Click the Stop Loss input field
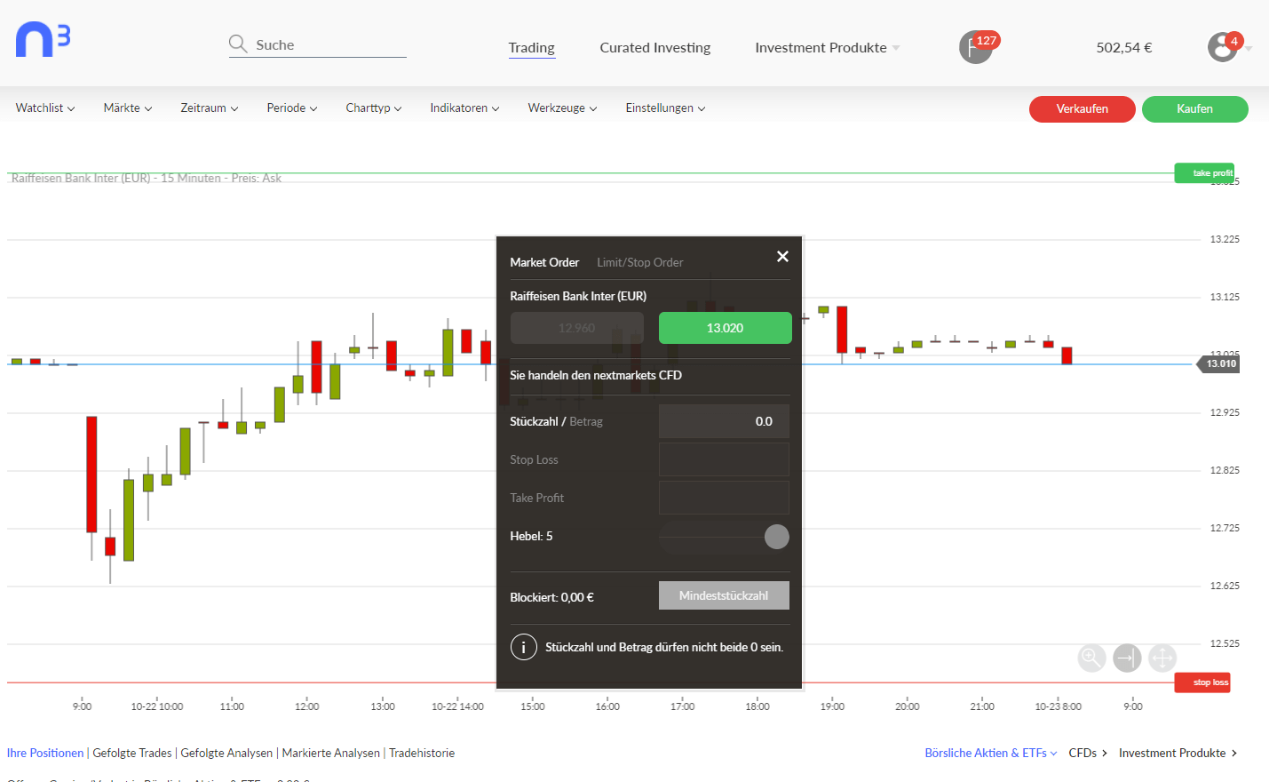The height and width of the screenshot is (782, 1269). 724,459
